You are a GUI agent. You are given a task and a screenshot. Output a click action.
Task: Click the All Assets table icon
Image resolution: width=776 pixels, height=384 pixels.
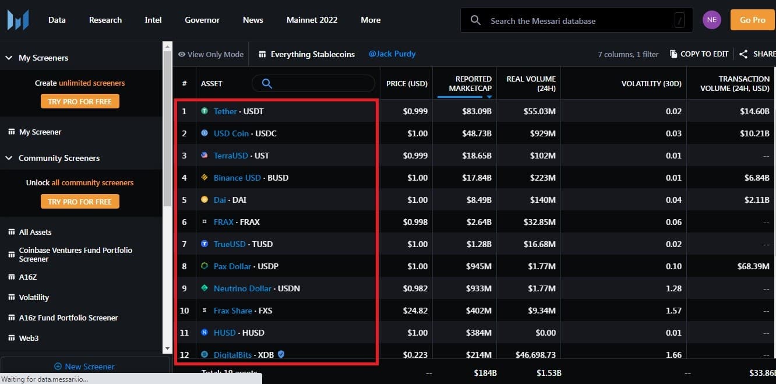12,232
